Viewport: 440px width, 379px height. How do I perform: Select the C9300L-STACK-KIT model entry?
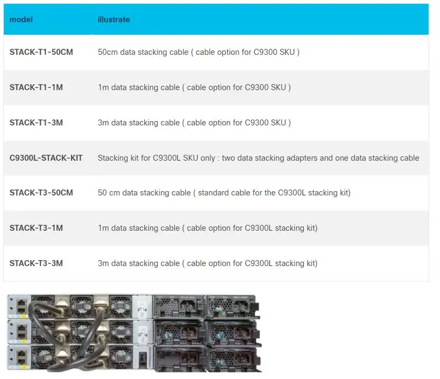[x=46, y=157]
